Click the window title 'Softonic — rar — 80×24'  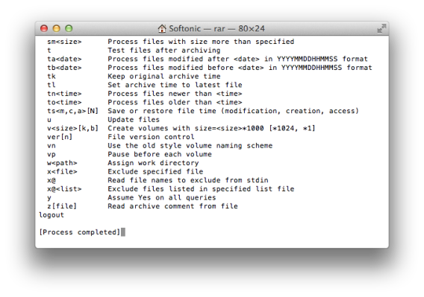tap(216, 28)
